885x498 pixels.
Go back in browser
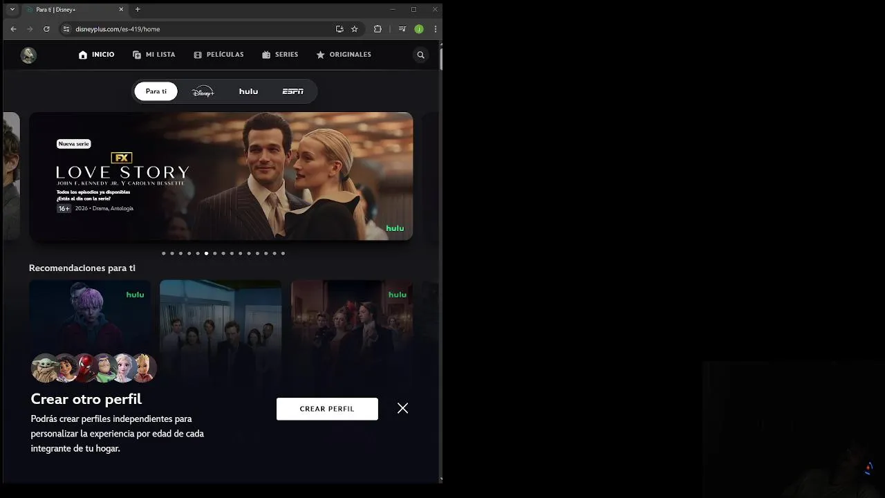click(13, 29)
